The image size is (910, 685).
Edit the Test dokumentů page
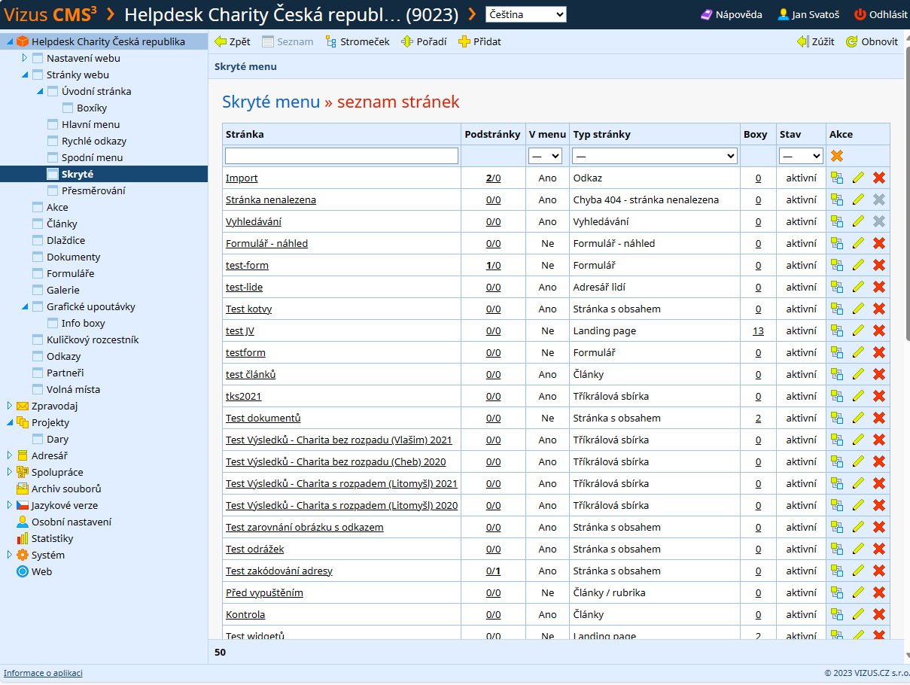[858, 419]
